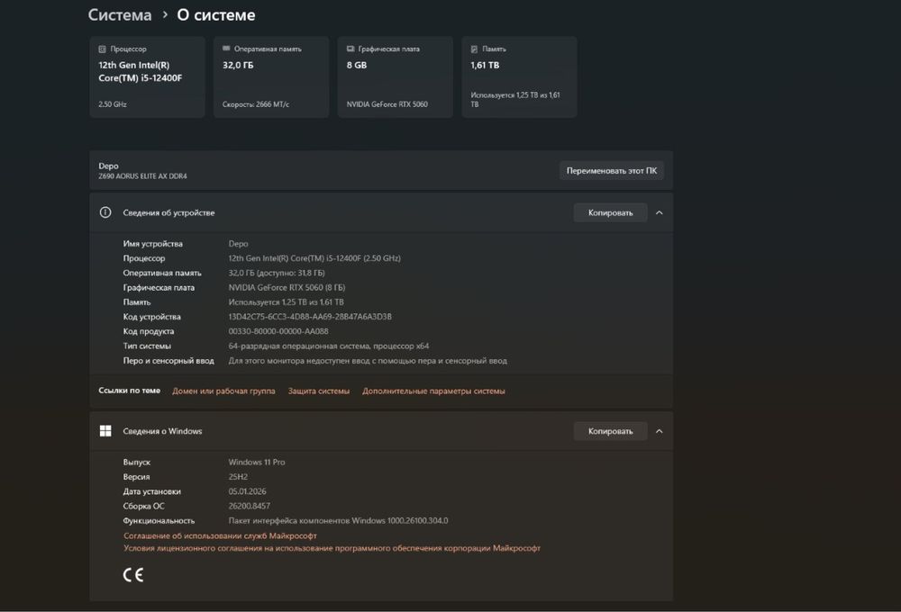Open Соглашение об использовании служб Майкрософт
Viewport: 901px width, 612px height.
220,535
